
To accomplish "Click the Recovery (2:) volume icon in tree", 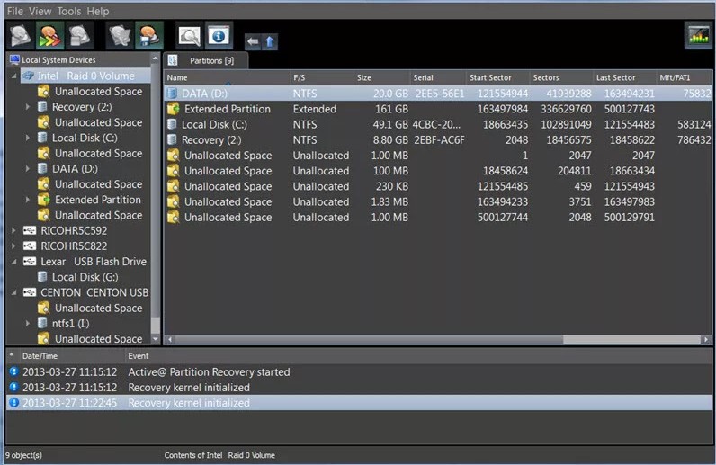I will [x=42, y=107].
